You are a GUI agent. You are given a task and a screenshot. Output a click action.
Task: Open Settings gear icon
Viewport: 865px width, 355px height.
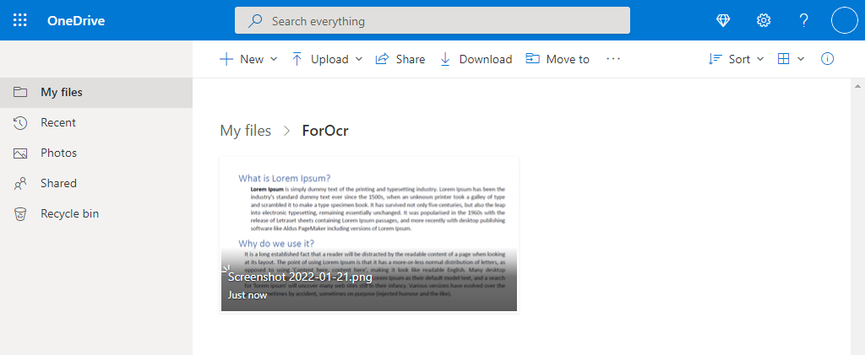click(764, 21)
